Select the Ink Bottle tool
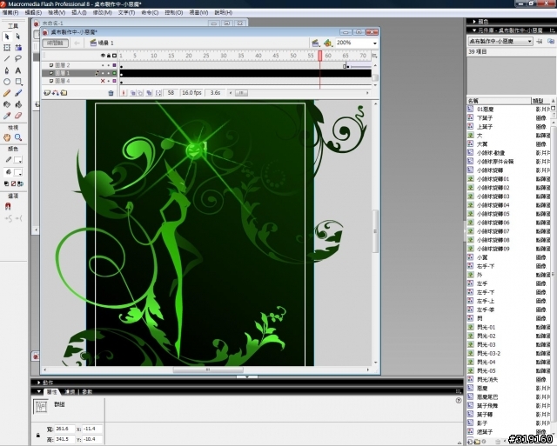Viewport: 557px width, 446px height. 7,104
